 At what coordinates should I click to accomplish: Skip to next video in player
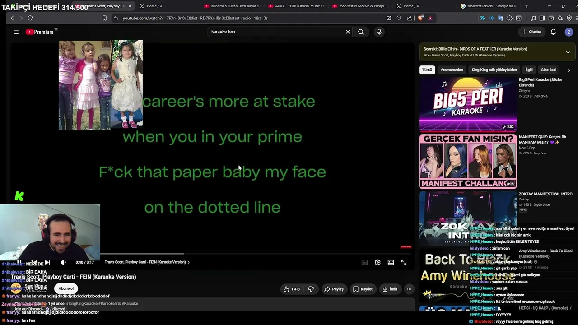[47, 262]
